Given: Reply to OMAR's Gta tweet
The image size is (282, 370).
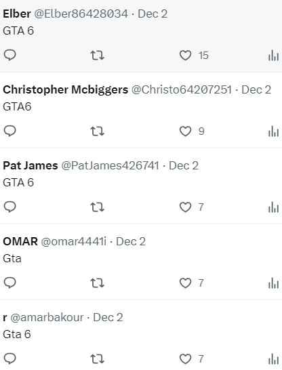Looking at the screenshot, I should [10, 283].
